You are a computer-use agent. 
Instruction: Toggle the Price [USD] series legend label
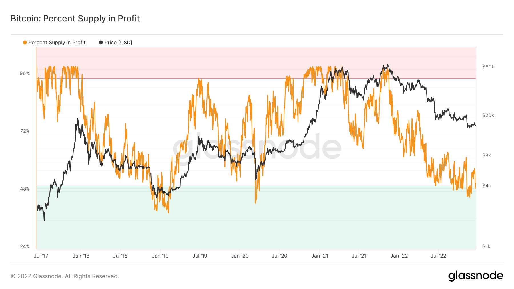[118, 43]
